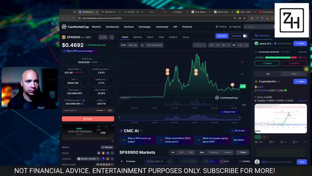Viewport: 312px width, 176px height.
Task: Click the red Boost button
Action: pos(88,119)
